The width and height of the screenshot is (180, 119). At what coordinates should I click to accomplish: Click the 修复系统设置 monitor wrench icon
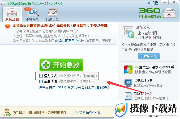(x=128, y=83)
